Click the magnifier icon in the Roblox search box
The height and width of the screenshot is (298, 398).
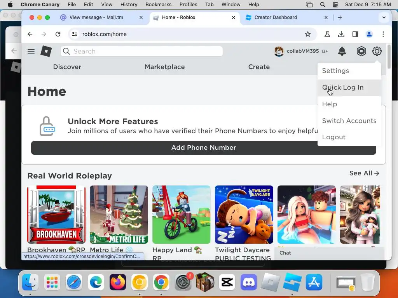(66, 51)
